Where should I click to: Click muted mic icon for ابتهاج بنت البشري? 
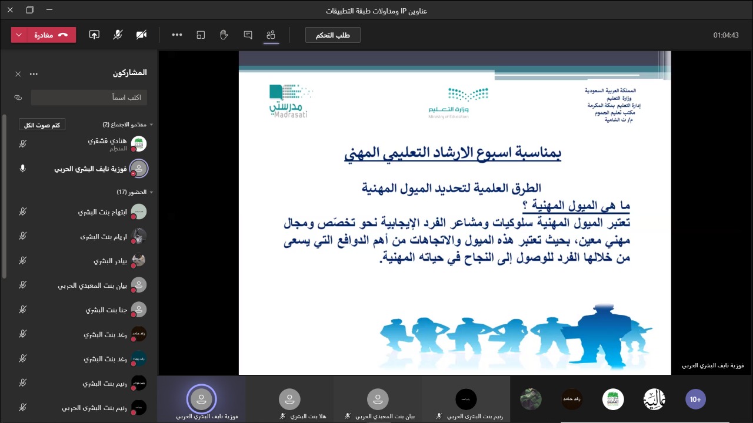pos(22,212)
